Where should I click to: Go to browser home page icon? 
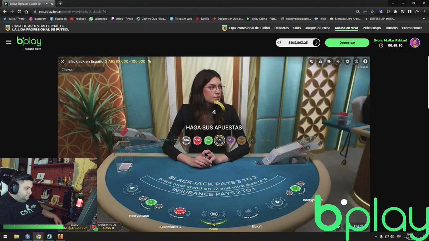point(26,11)
